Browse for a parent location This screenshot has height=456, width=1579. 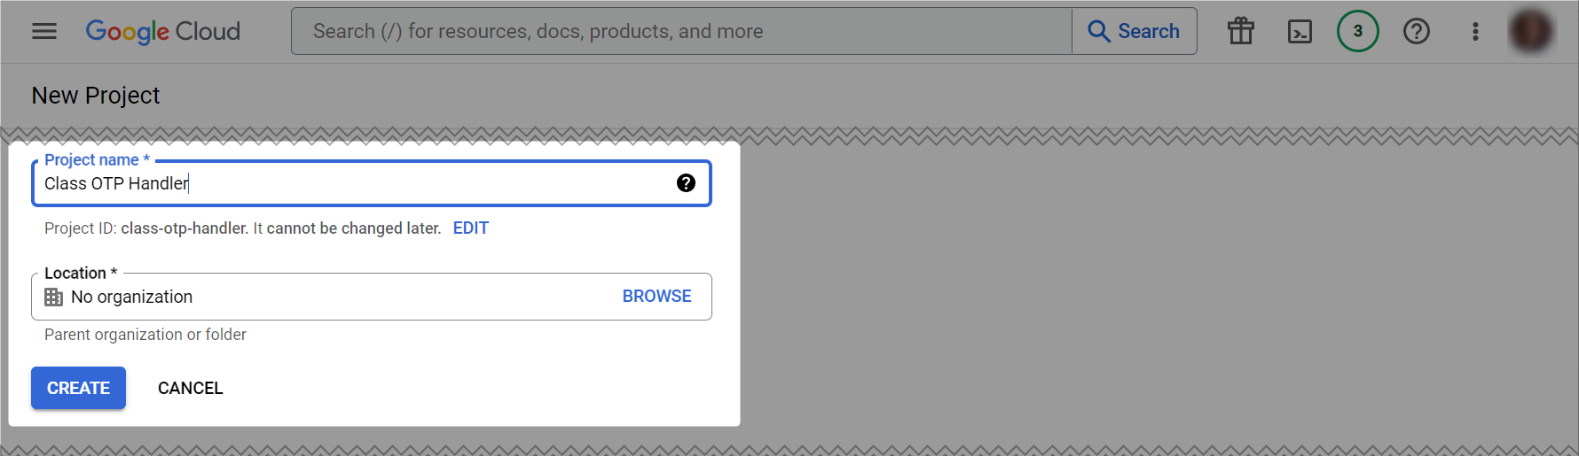pos(656,296)
